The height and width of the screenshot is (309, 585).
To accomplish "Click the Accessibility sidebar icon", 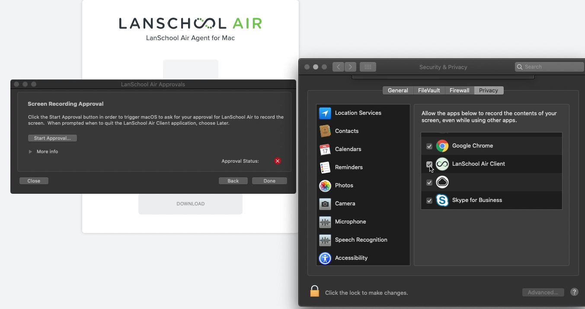I will [x=325, y=258].
